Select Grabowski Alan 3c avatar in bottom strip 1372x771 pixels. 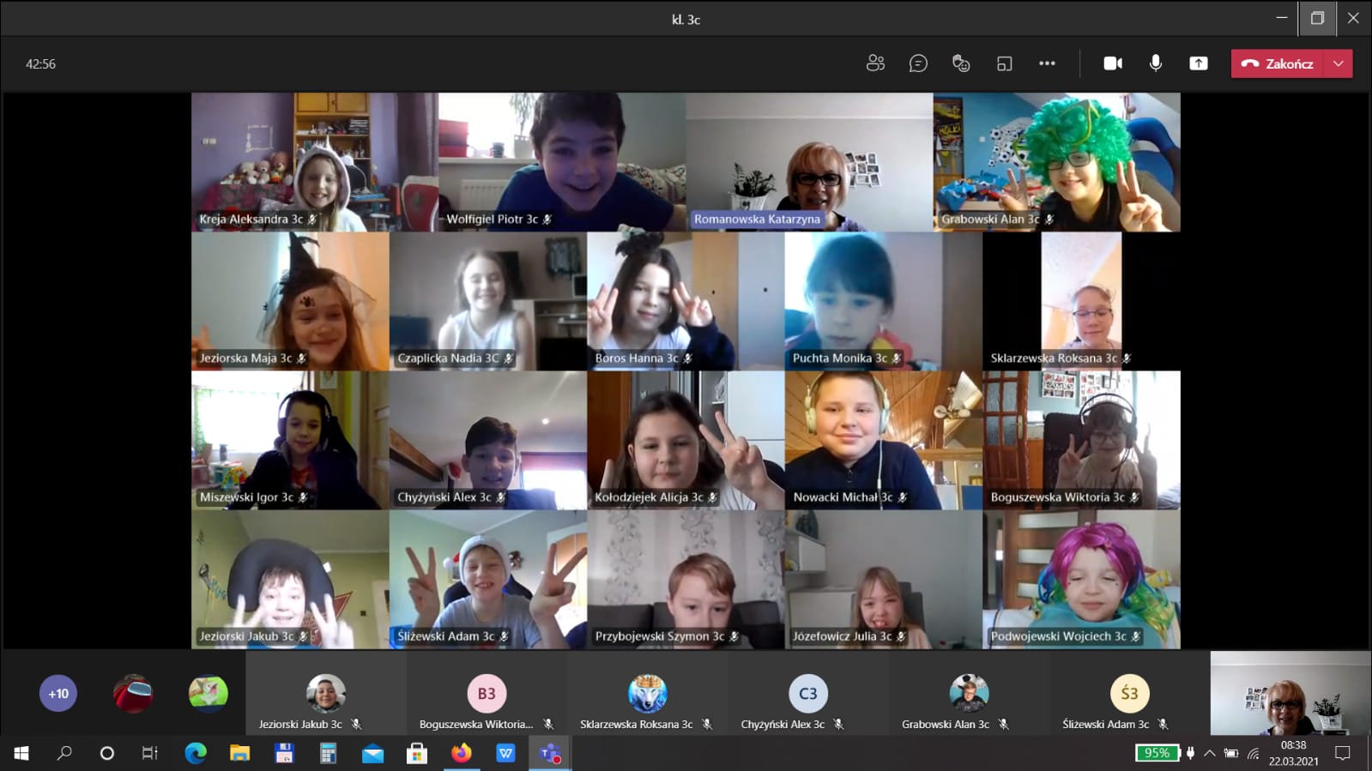[969, 693]
